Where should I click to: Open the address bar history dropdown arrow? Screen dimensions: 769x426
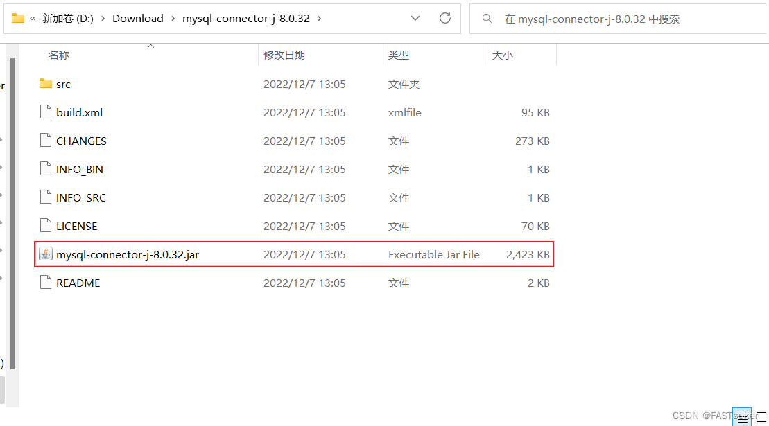click(x=415, y=19)
